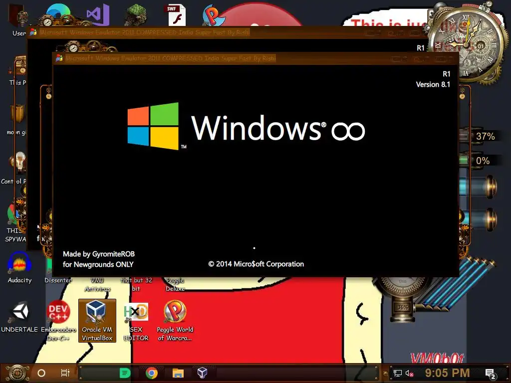Click the 37% gauge meter widget
The width and height of the screenshot is (511, 383).
tap(480, 136)
